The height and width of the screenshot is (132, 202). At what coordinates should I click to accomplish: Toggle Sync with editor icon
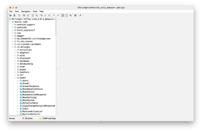point(33,15)
